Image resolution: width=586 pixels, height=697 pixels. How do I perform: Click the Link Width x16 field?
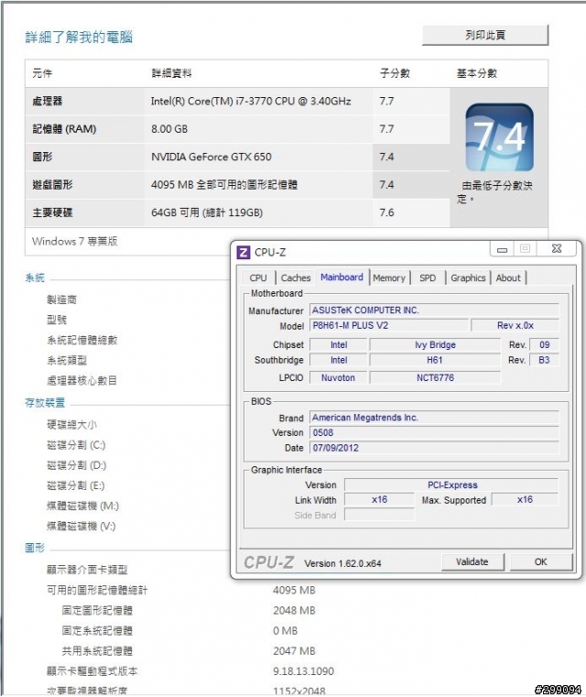point(379,500)
